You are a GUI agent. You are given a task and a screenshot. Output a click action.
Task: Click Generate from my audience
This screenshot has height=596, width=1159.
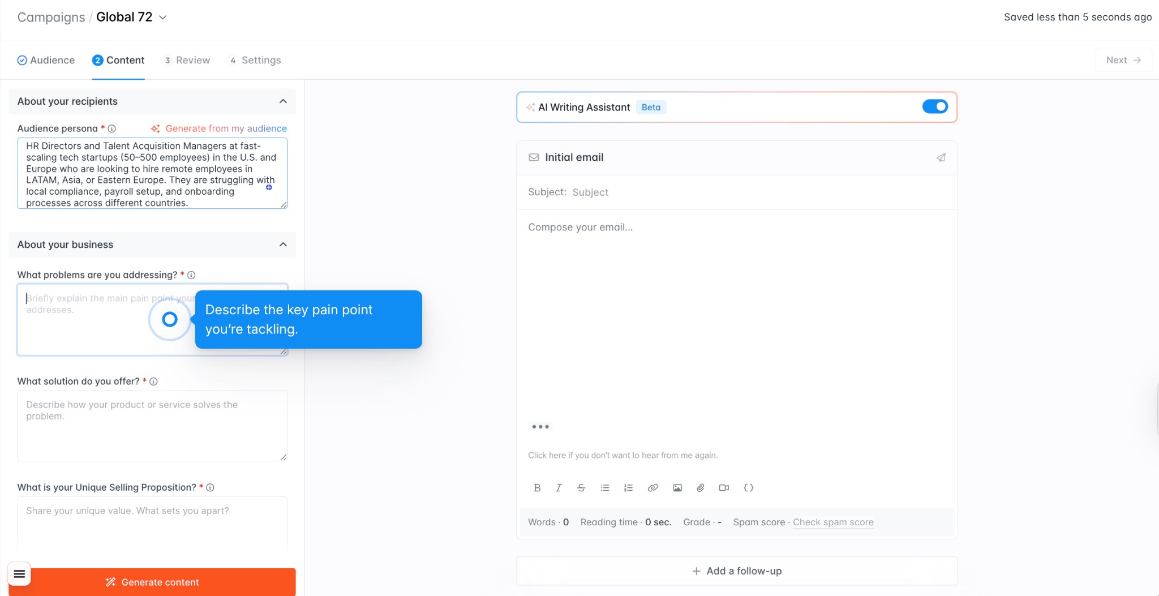pyautogui.click(x=219, y=128)
